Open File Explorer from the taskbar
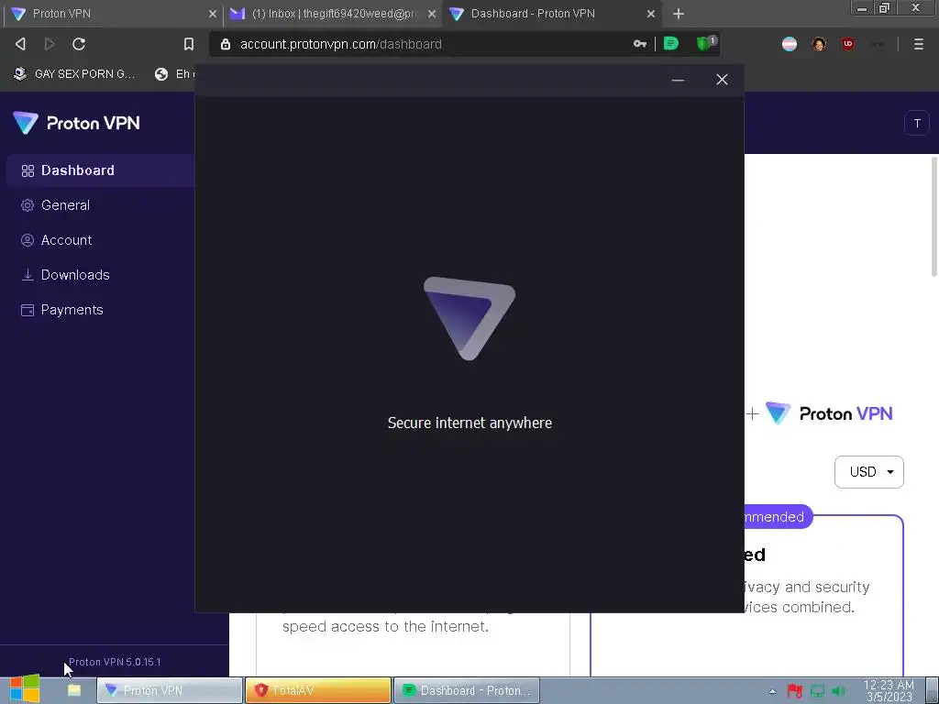 coord(74,690)
